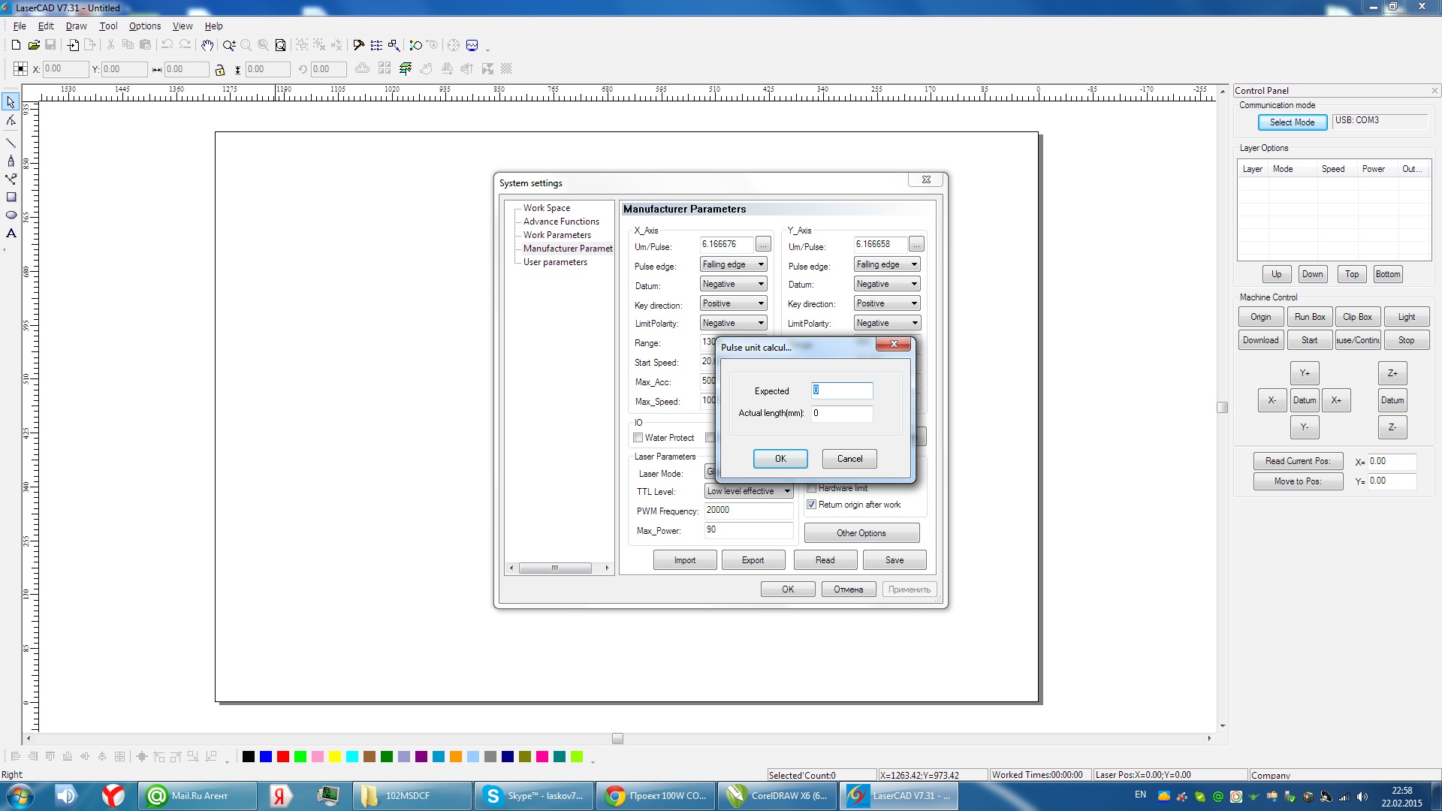The height and width of the screenshot is (811, 1442).
Task: Open the Draw menu
Action: pos(76,26)
